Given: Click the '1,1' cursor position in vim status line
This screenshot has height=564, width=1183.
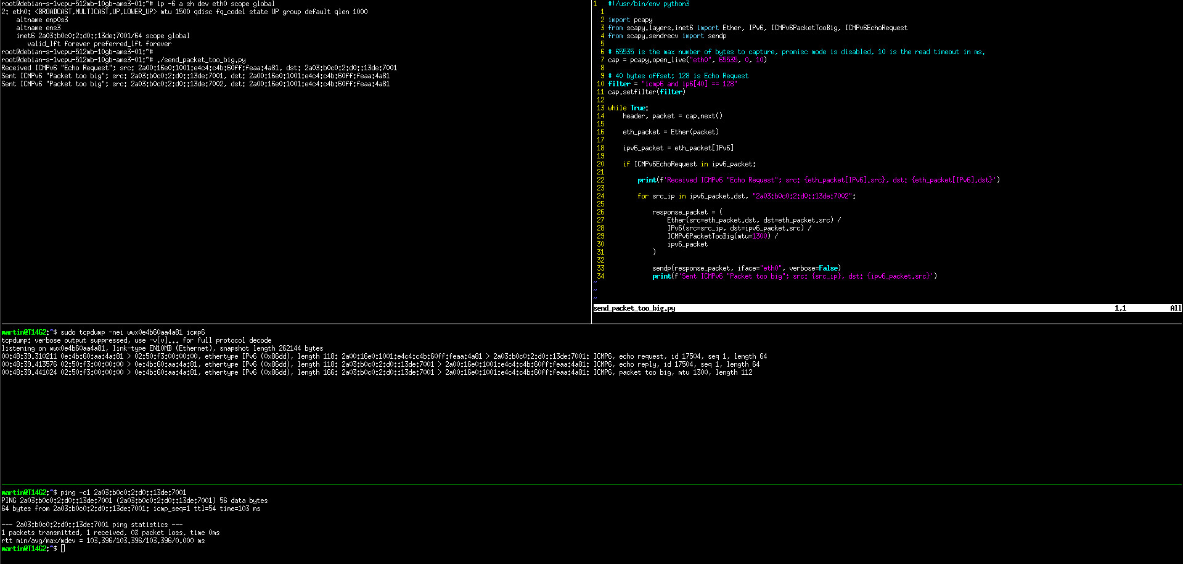Looking at the screenshot, I should [x=1120, y=308].
